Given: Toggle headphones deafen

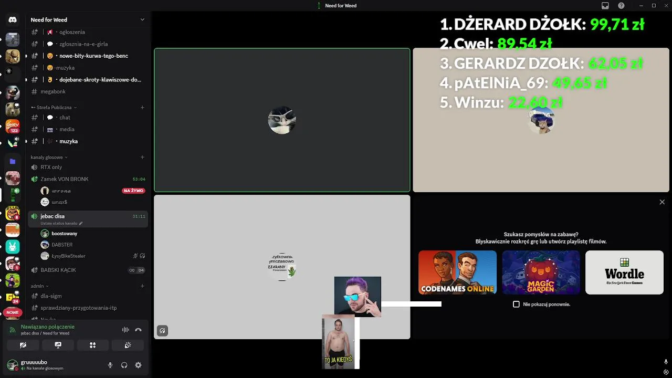Looking at the screenshot, I should tap(124, 365).
